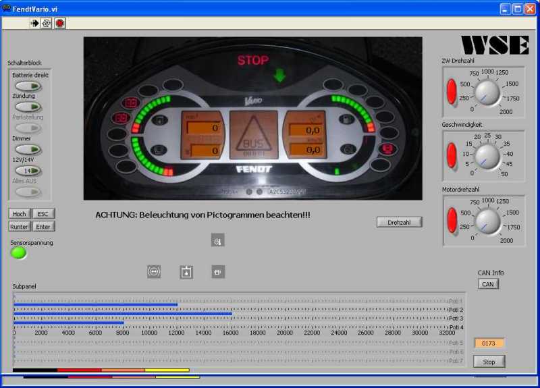Click the Poti 3 blue slider bar
The image size is (540, 388).
click(123, 314)
